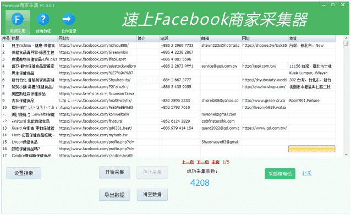Select phone +852 5793 7610
Screen dimensions: 351x215
[180, 108]
